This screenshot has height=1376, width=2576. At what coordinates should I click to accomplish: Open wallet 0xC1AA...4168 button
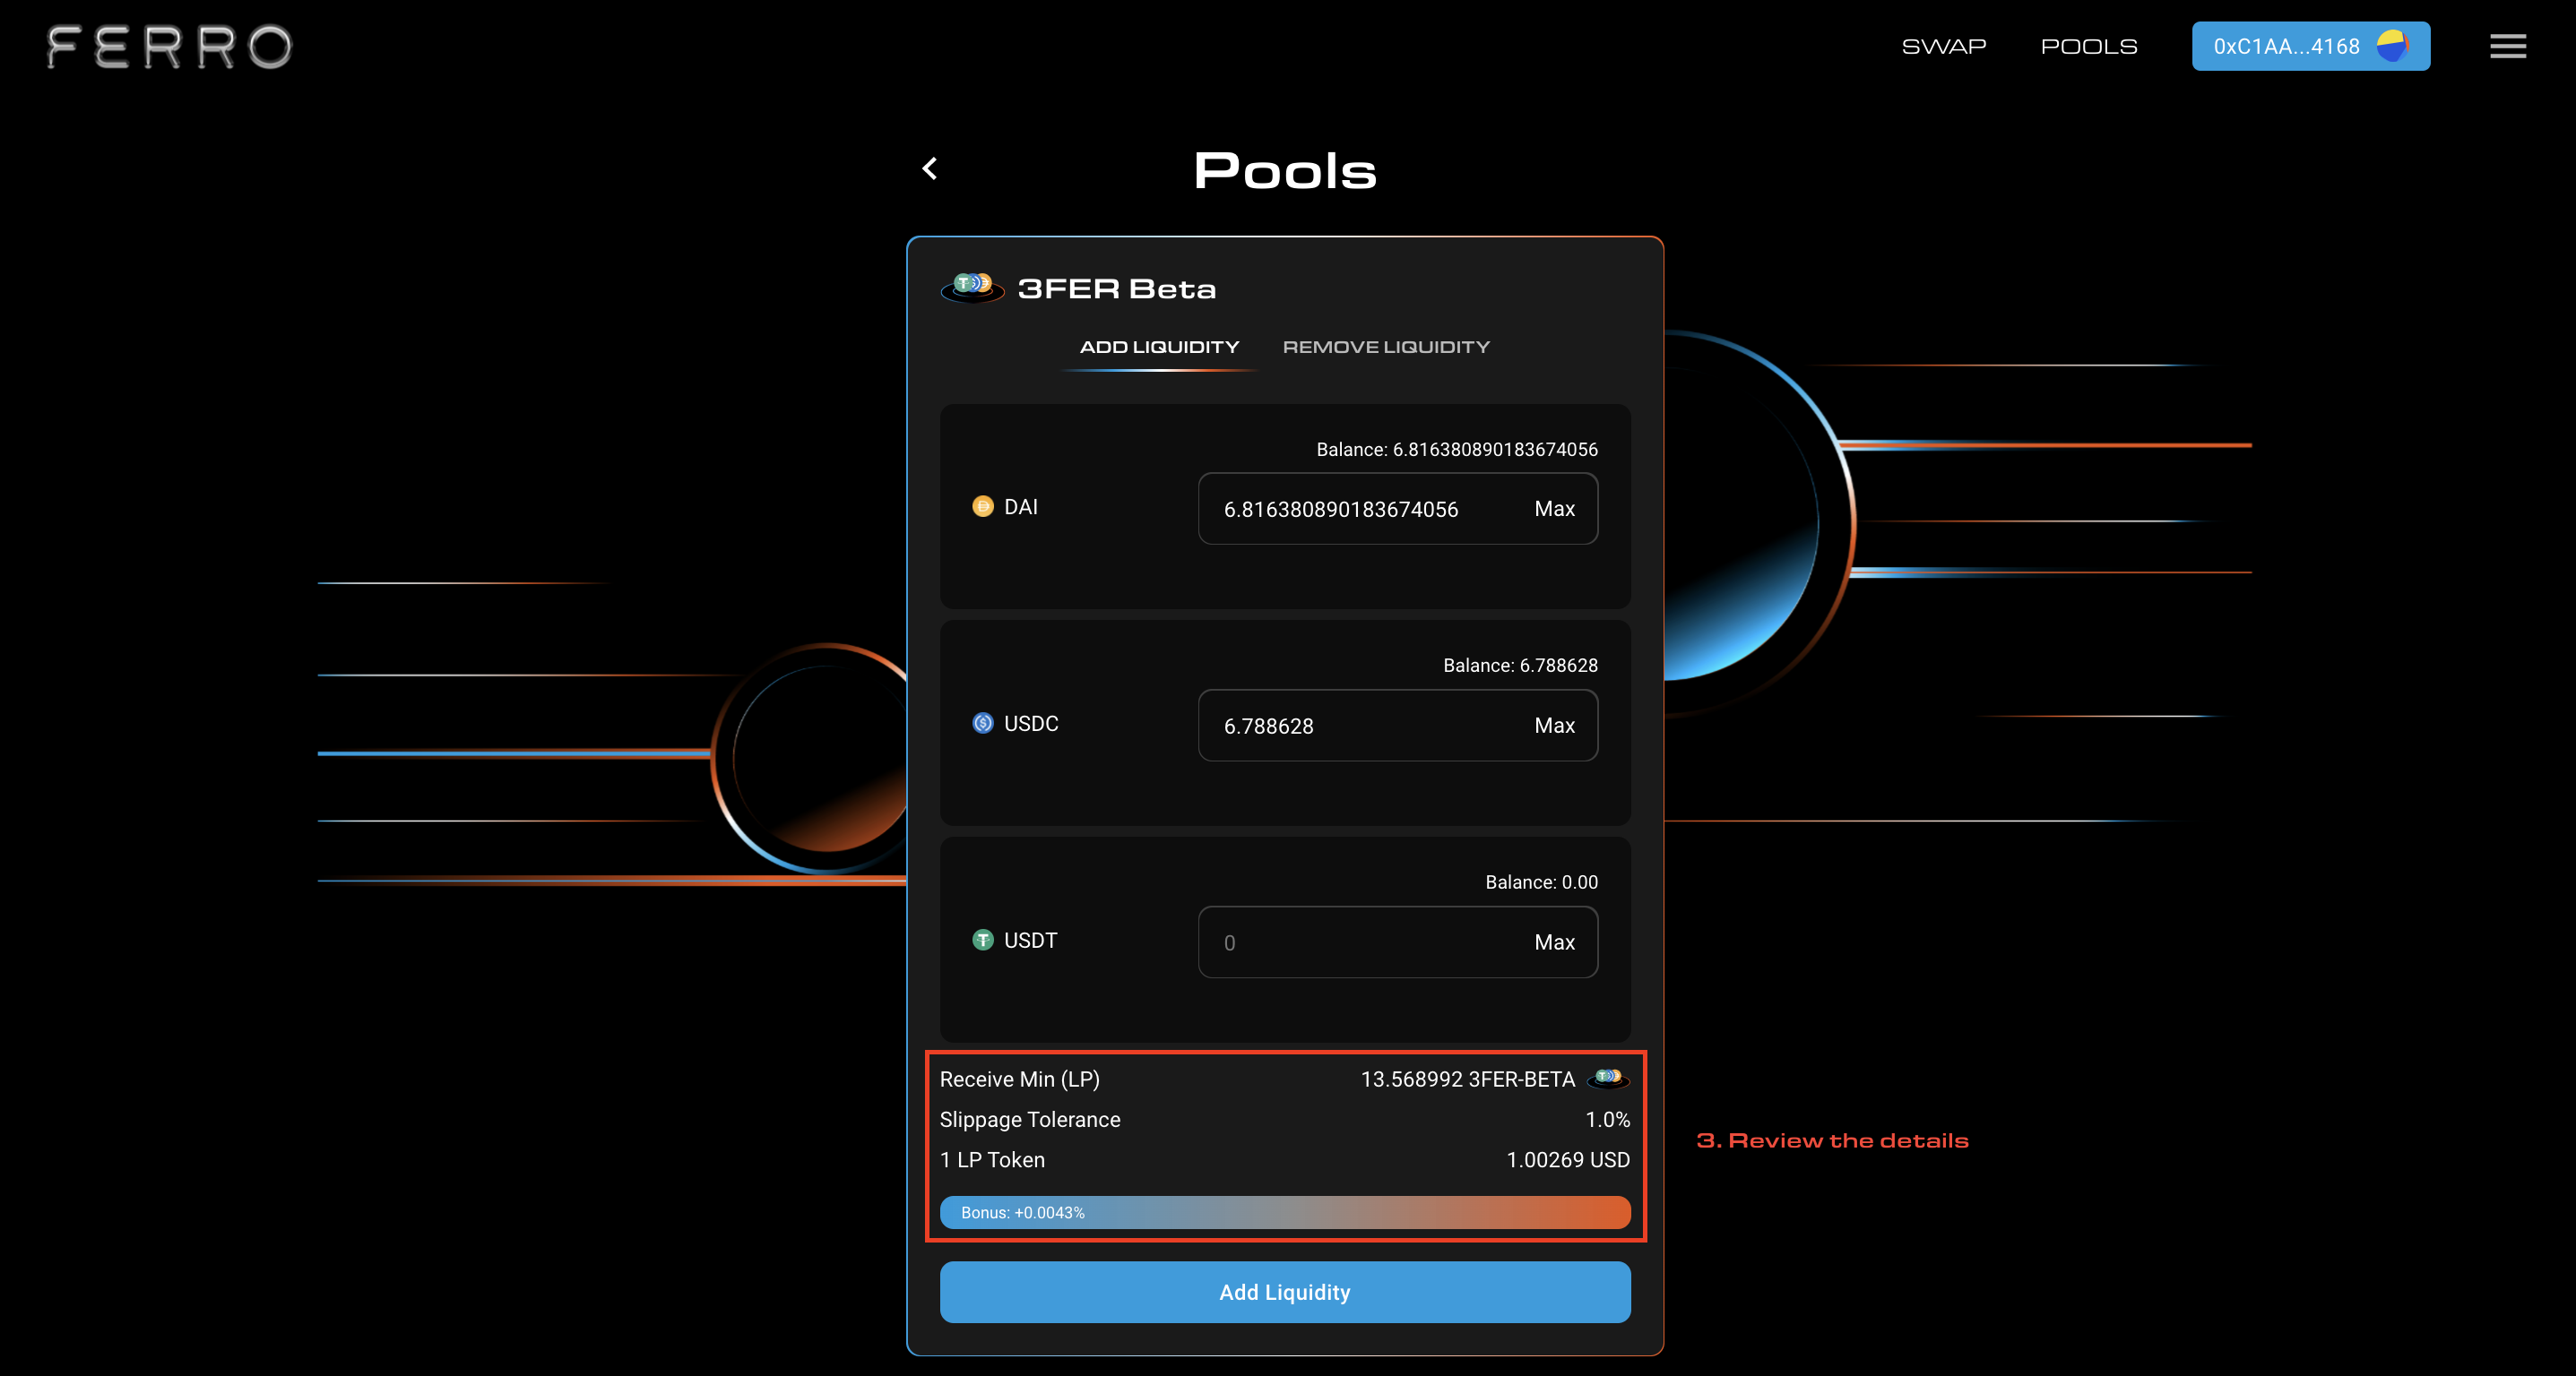2310,46
